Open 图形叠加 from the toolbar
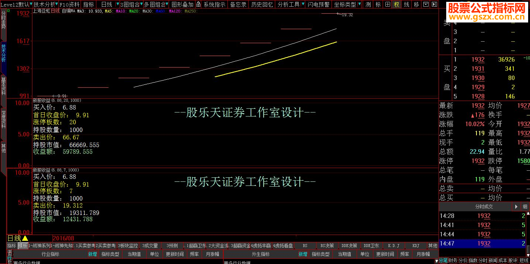 click(x=182, y=4)
